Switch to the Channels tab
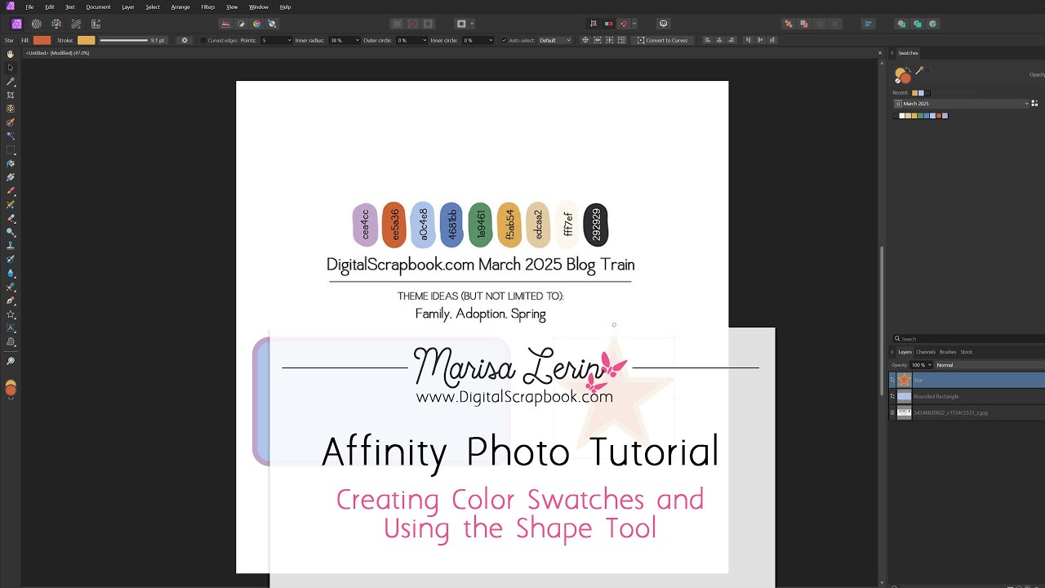Screen dimensions: 1045x588 pos(926,352)
